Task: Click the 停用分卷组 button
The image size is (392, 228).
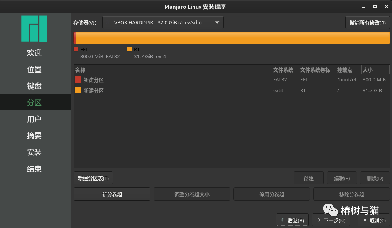Action: (272, 194)
